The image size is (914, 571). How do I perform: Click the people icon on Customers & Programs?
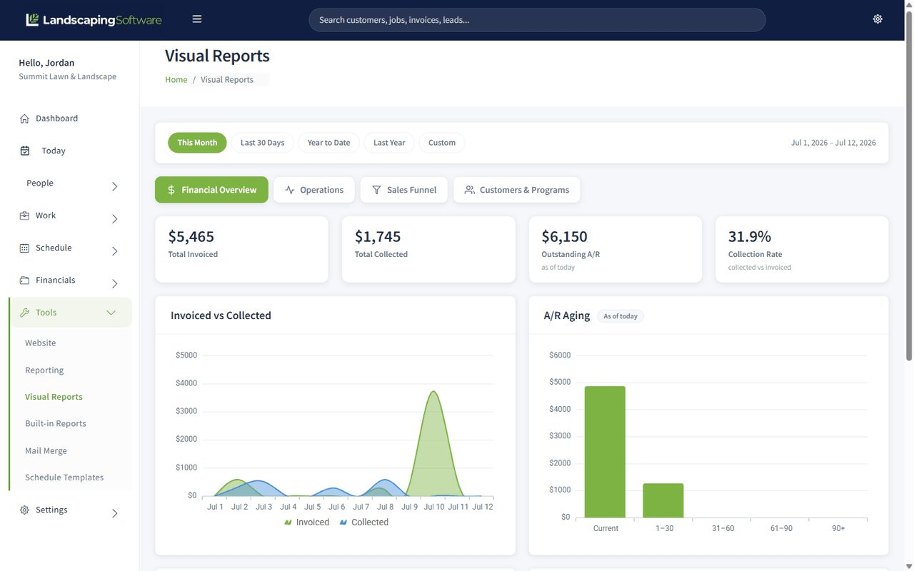(469, 190)
